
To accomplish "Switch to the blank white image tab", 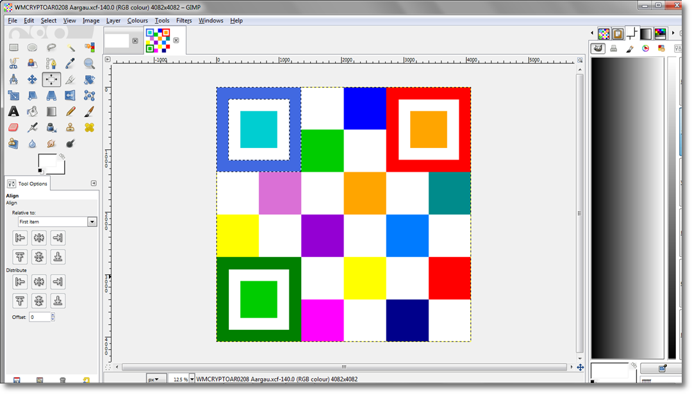I will coord(117,40).
